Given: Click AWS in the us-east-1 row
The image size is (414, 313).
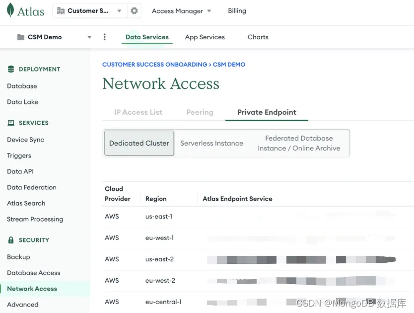Looking at the screenshot, I should (x=112, y=216).
